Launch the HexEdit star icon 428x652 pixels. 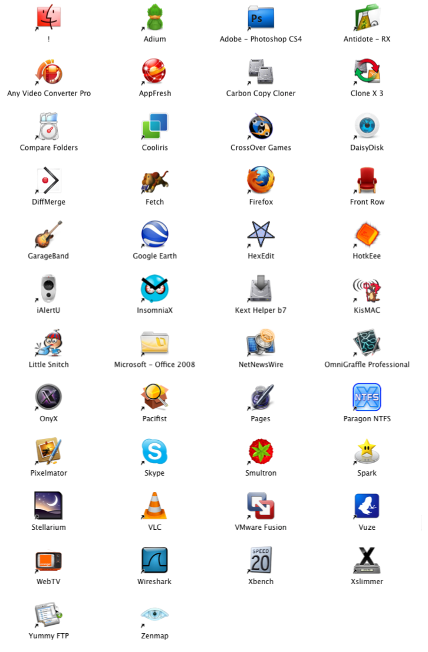[x=261, y=234]
